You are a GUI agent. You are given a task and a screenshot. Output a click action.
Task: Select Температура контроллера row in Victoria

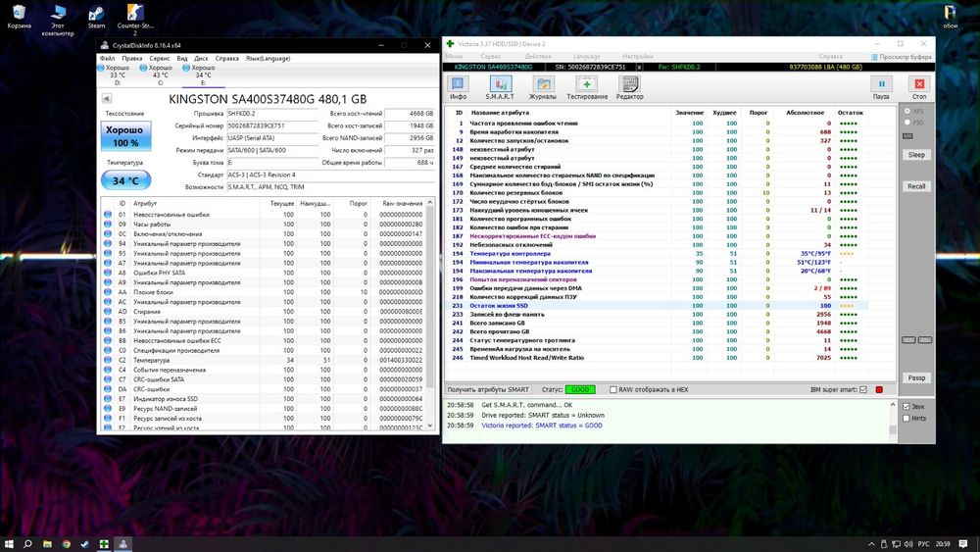point(657,254)
